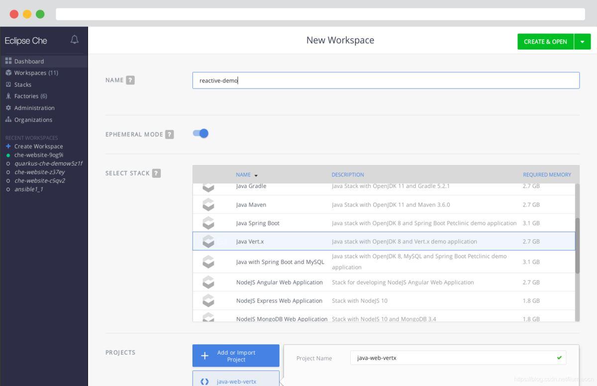Click the NodeJS Express Web Application stack icon
The height and width of the screenshot is (386, 597).
pyautogui.click(x=208, y=300)
